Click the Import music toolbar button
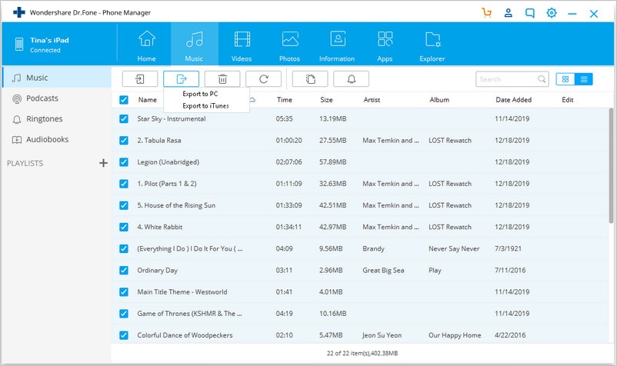 click(x=140, y=79)
